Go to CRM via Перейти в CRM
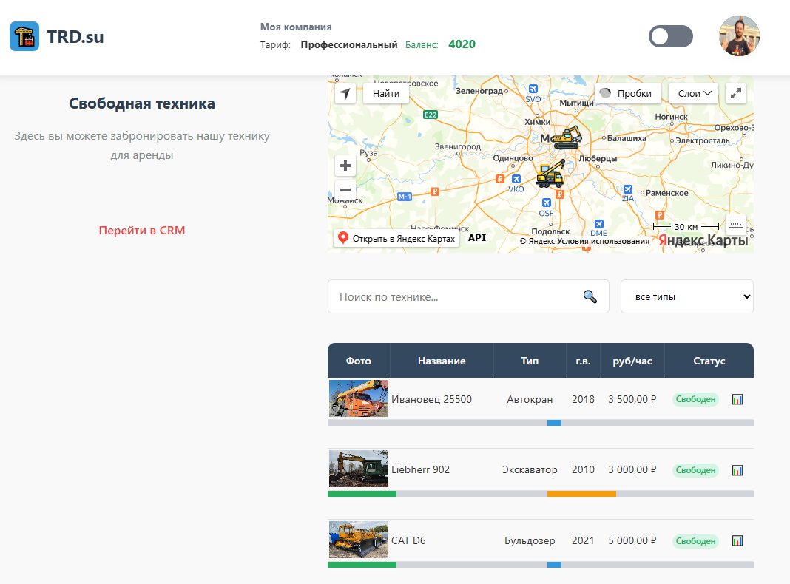This screenshot has width=790, height=584. pyautogui.click(x=141, y=230)
